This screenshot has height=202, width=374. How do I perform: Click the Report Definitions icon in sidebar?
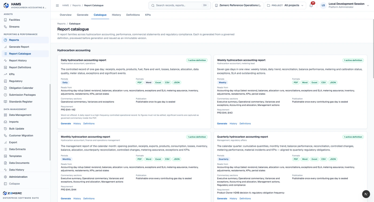click(5, 67)
